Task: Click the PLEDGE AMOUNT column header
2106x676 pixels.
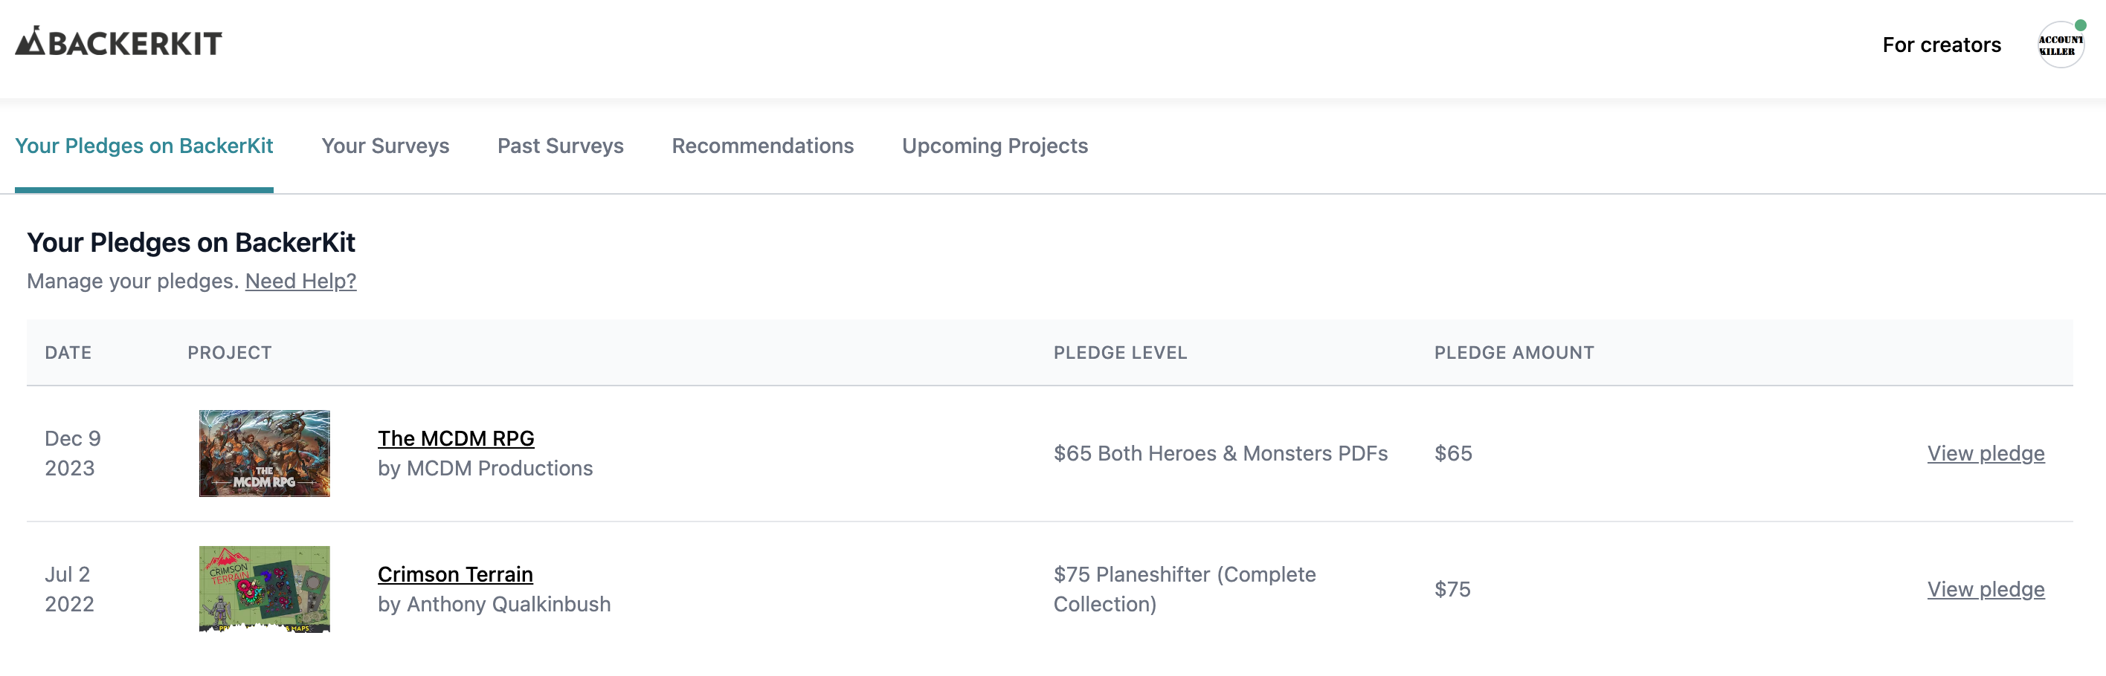Action: pos(1513,353)
